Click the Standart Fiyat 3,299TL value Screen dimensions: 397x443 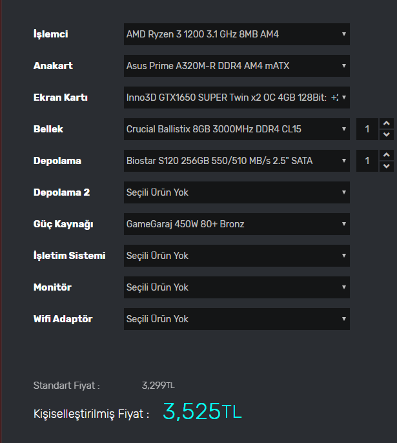[158, 386]
